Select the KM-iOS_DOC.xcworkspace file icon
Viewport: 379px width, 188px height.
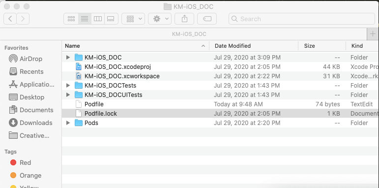(x=79, y=76)
